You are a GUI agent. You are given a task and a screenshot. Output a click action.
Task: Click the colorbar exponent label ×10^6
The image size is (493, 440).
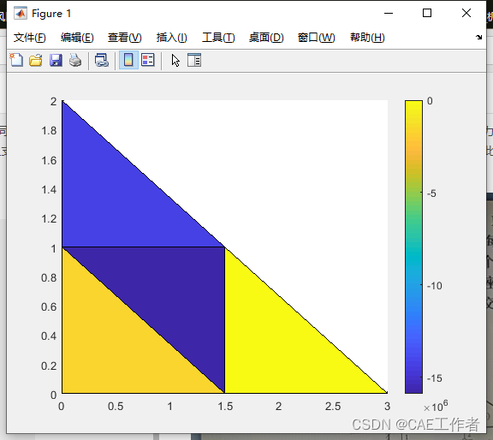pos(436,407)
